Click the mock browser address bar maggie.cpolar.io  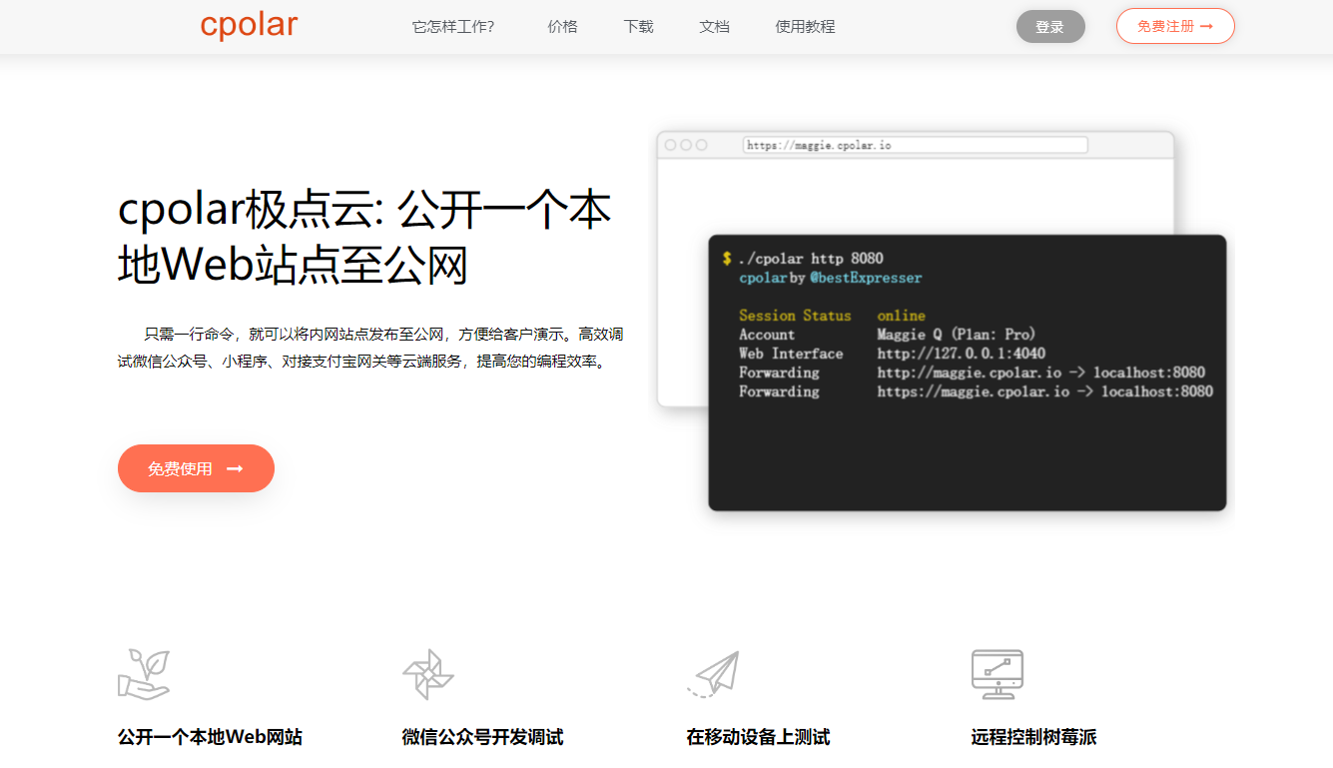tap(915, 145)
